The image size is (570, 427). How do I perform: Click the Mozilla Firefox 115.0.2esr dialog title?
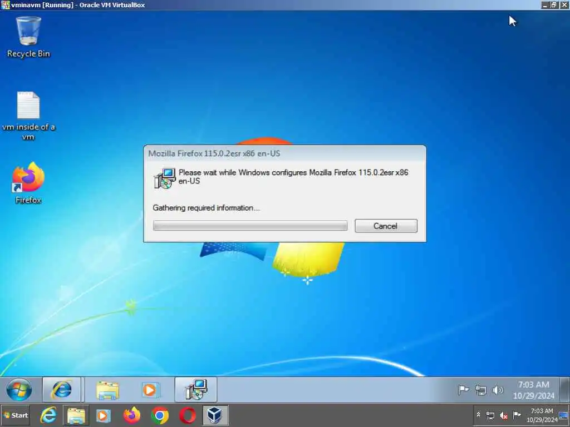214,153
